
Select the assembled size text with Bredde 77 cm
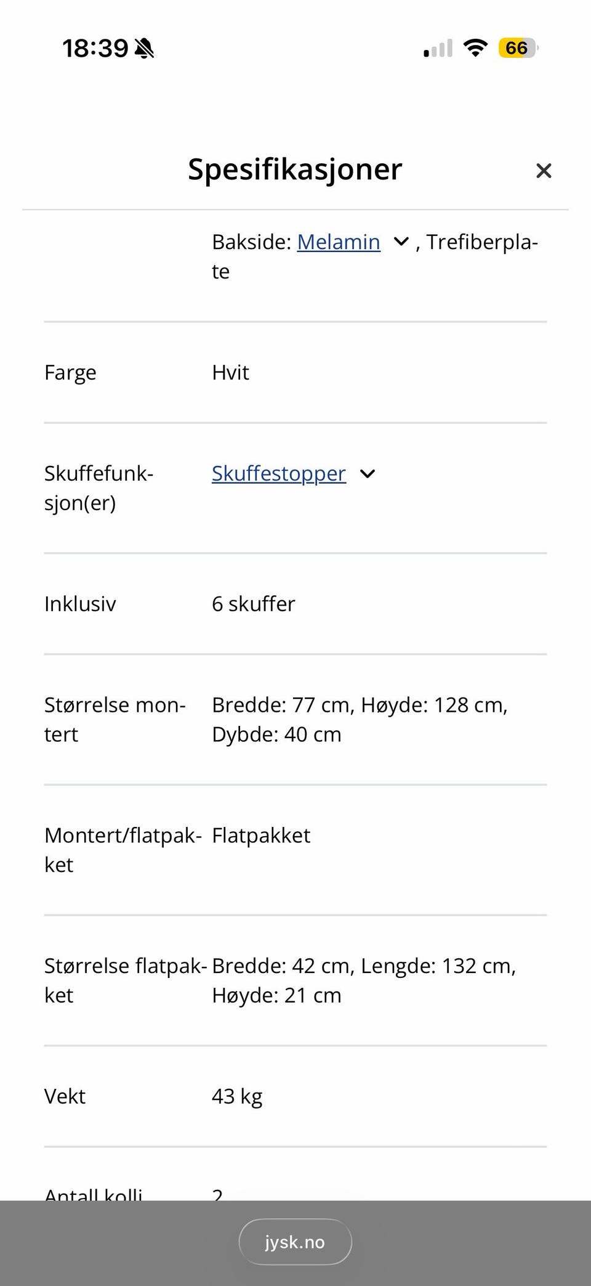point(360,719)
